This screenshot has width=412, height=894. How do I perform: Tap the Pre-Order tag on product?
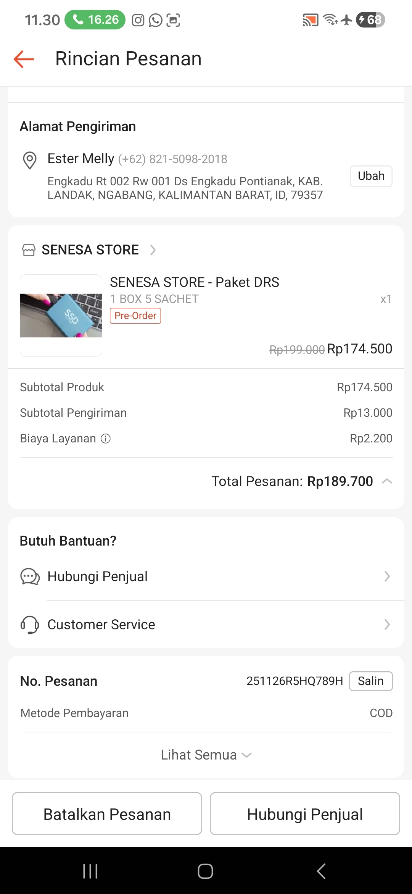(x=135, y=316)
